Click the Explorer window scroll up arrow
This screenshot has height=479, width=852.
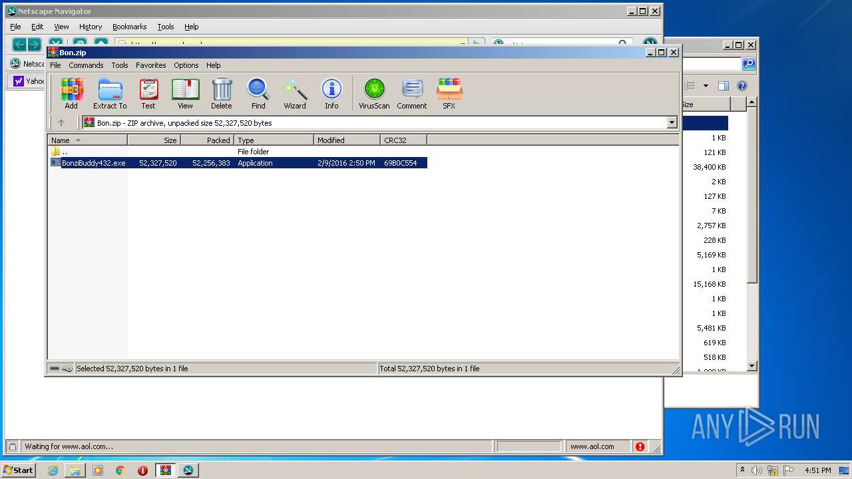click(751, 102)
